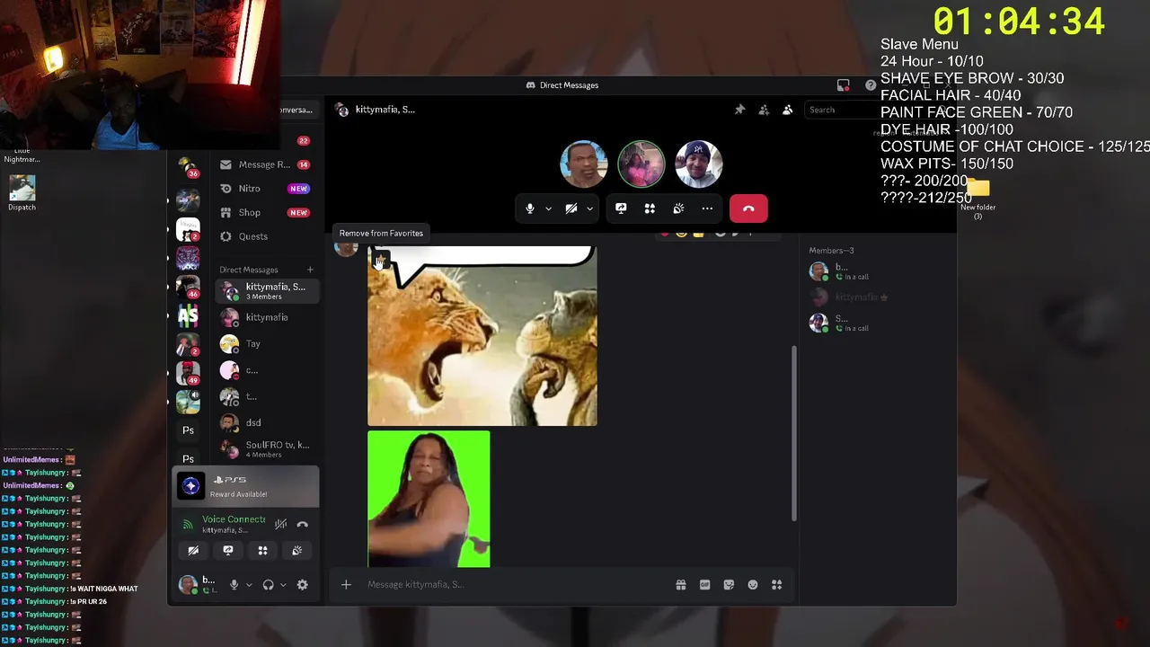
Task: Mute microphone in user panel
Action: [x=234, y=585]
